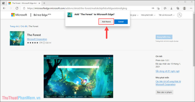Open the Downloads icon
This screenshot has width=195, height=102.
171,8
